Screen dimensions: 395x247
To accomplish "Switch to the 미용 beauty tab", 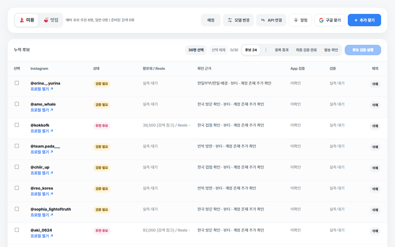I will click(x=27, y=20).
